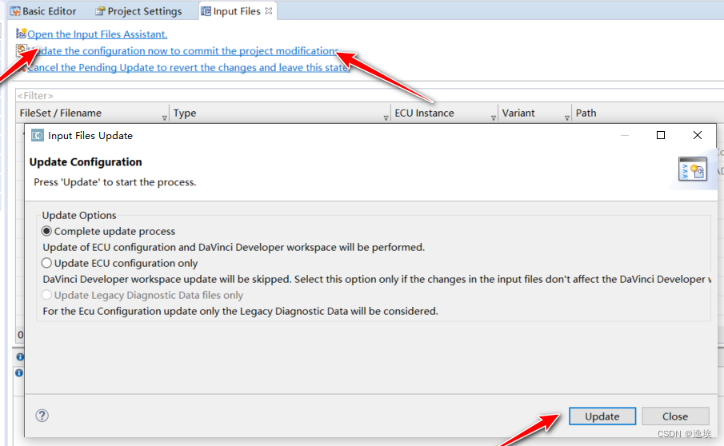Close the Input Files tab
The height and width of the screenshot is (446, 724).
click(269, 10)
